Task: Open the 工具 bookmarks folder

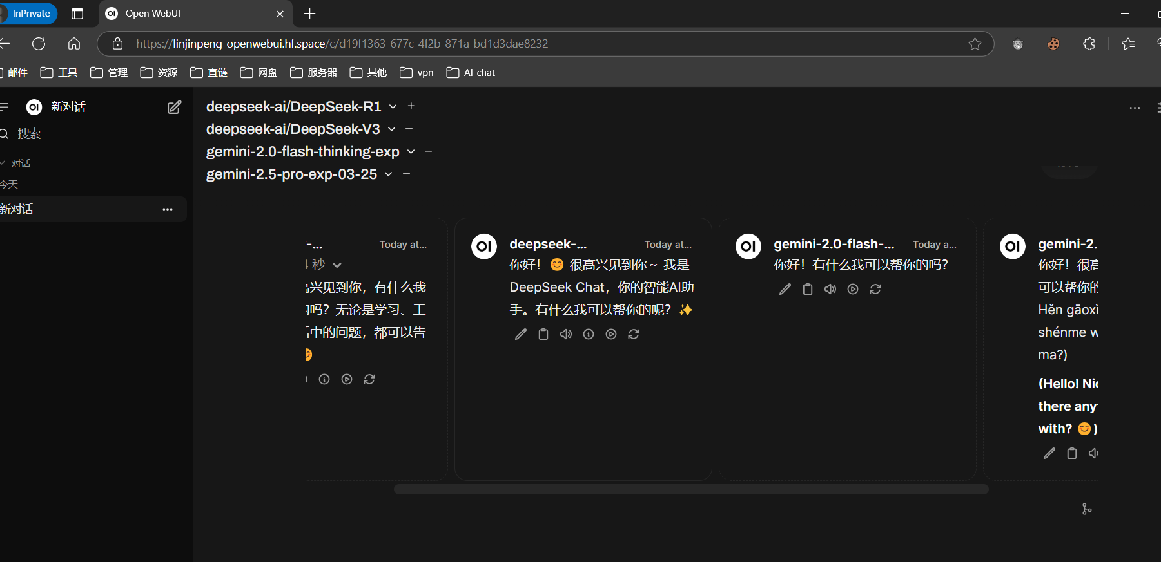Action: pos(59,73)
